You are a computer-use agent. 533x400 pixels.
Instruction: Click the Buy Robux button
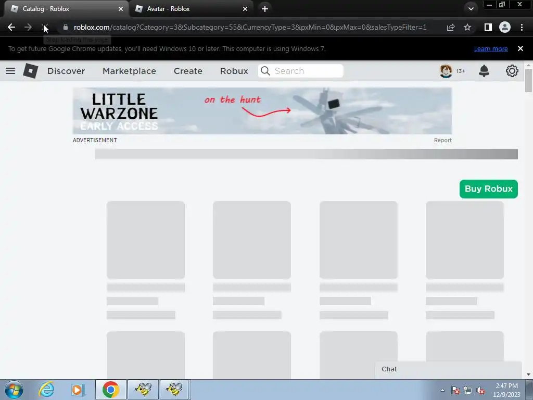pyautogui.click(x=488, y=189)
